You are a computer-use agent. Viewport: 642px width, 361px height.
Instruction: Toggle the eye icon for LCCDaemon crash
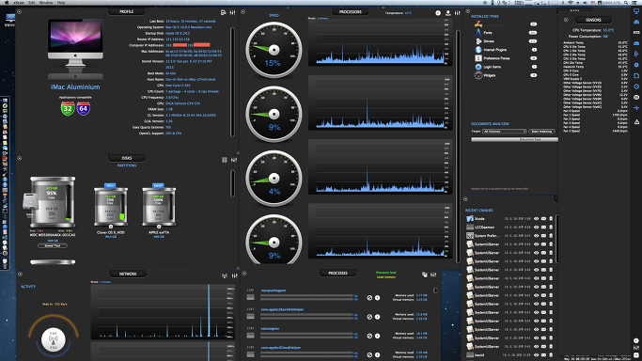536,228
